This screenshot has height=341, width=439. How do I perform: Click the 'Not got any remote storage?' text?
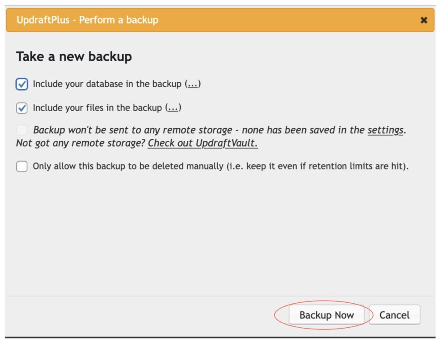tap(81, 143)
